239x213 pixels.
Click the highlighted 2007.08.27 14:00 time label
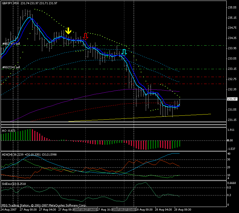tap(85, 210)
